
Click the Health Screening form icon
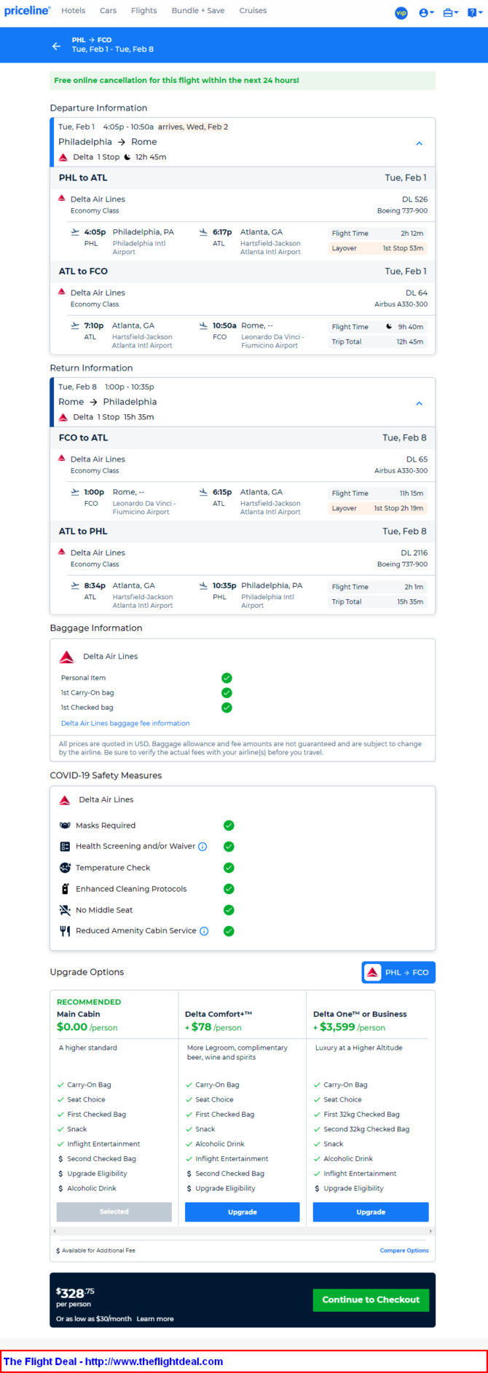(65, 847)
